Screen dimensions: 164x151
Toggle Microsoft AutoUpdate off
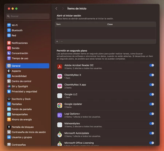click(152, 133)
